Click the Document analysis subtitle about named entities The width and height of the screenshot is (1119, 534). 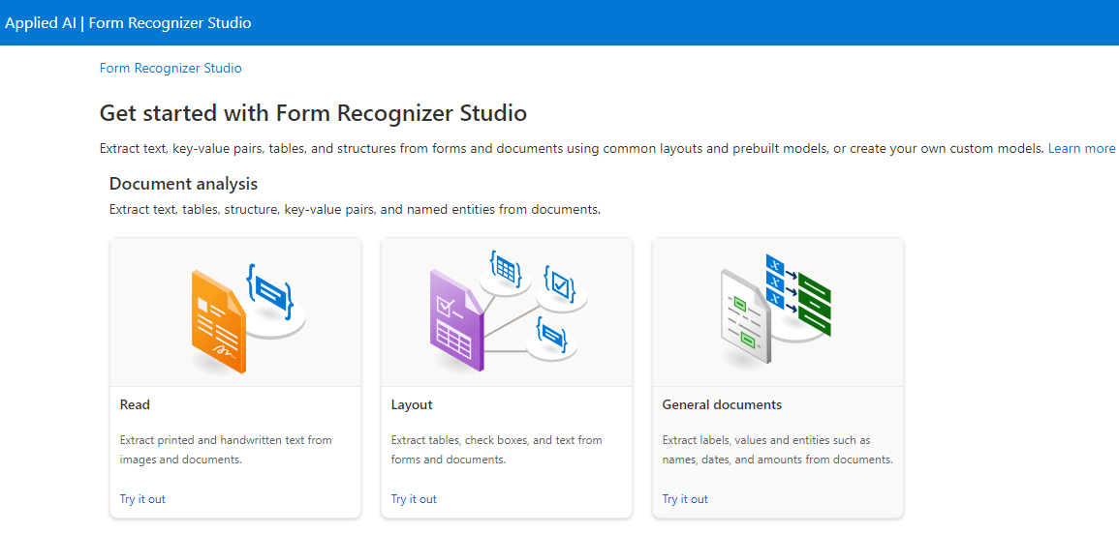coord(355,210)
